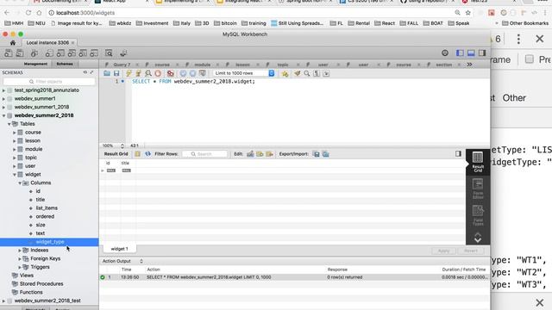The height and width of the screenshot is (310, 552).
Task: Click the insert new row icon
Action: coord(260,154)
